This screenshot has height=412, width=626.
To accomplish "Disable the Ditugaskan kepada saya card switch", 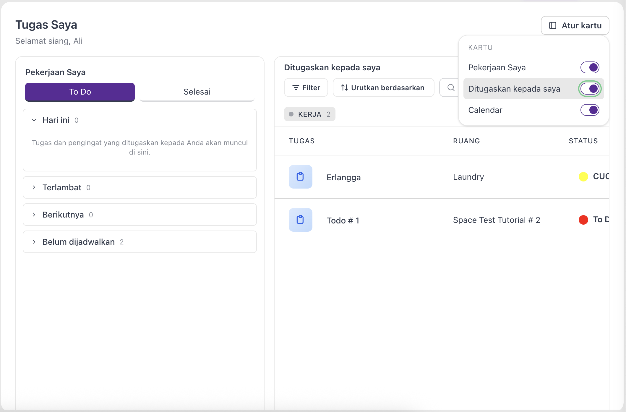I will point(590,89).
